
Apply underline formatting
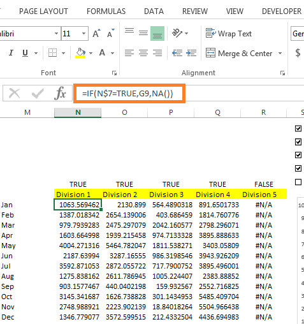pos(25,53)
